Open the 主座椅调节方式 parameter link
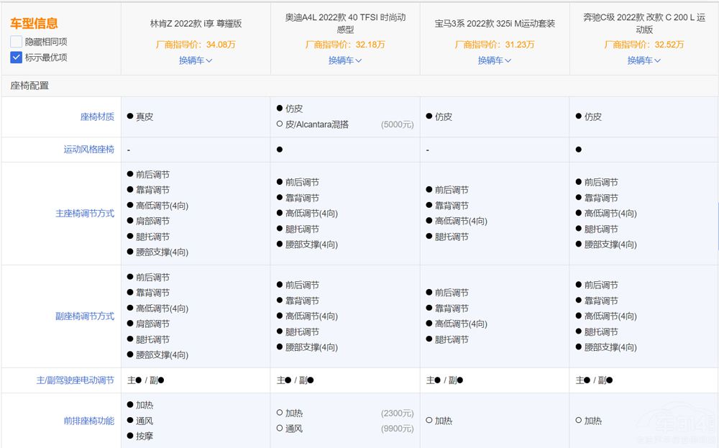 (85, 214)
